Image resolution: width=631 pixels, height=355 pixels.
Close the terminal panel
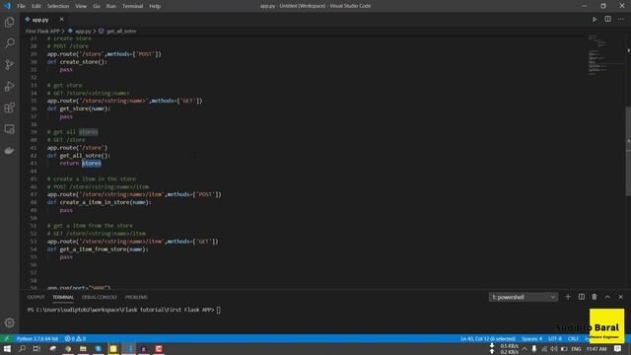click(x=620, y=297)
